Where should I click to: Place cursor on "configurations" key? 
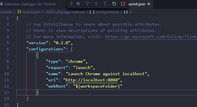point(46,49)
